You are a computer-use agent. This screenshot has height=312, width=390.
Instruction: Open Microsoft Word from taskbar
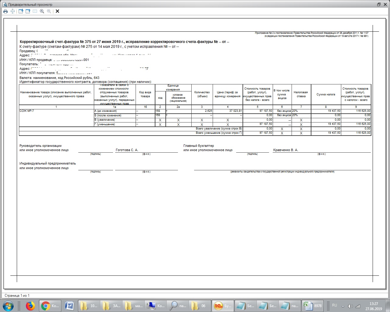point(69,306)
